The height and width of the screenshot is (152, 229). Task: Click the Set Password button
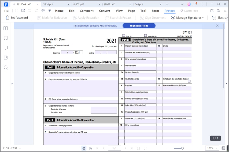point(17,18)
